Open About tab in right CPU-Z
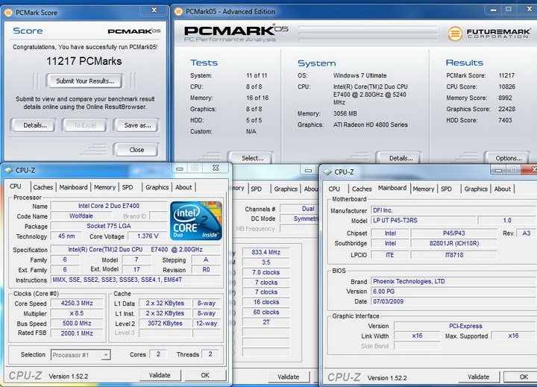537x387 pixels. pyautogui.click(x=503, y=189)
